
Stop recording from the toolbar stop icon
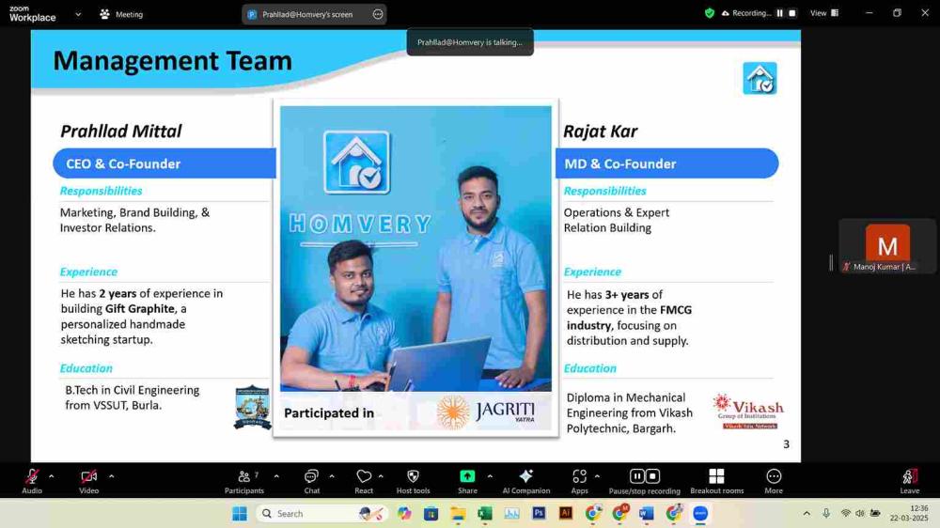click(653, 476)
